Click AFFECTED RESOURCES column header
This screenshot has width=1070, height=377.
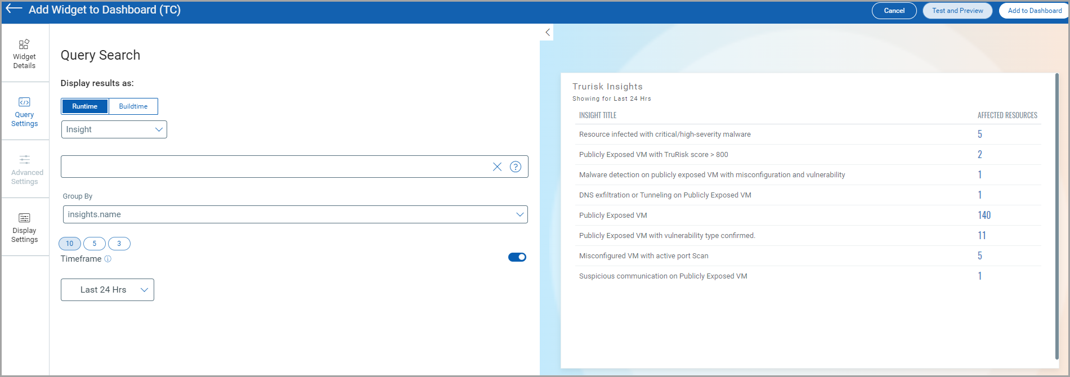[1008, 115]
